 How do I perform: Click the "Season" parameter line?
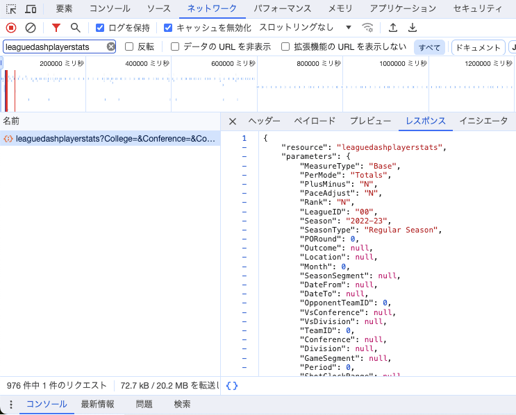click(x=346, y=221)
